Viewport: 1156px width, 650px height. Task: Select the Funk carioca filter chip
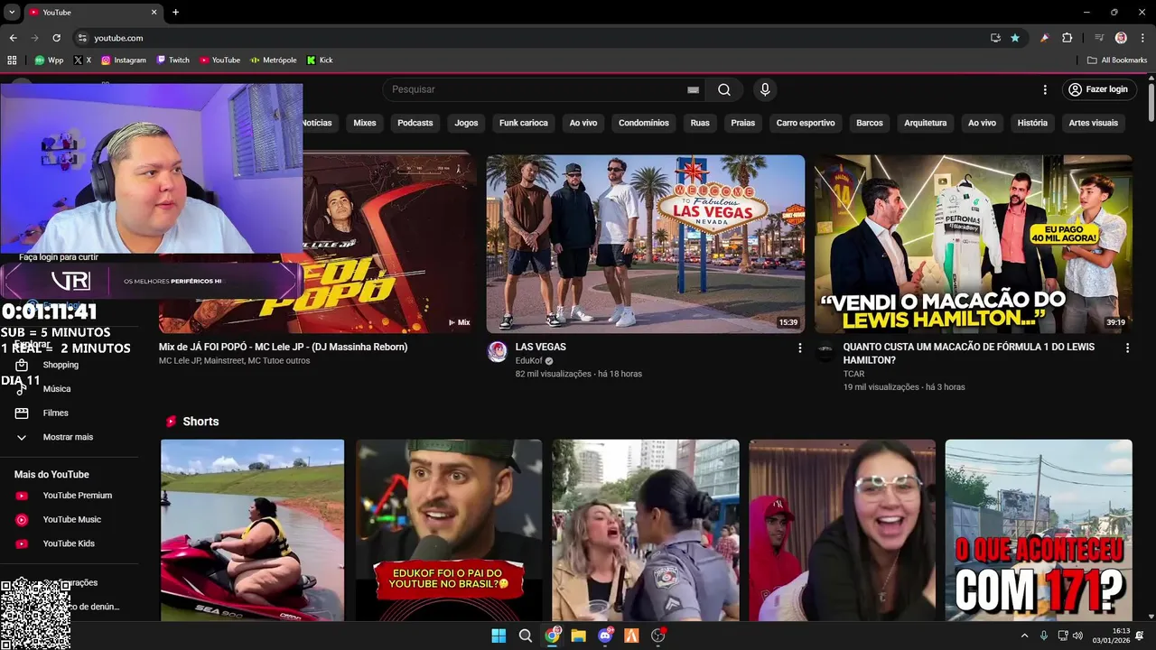524,123
